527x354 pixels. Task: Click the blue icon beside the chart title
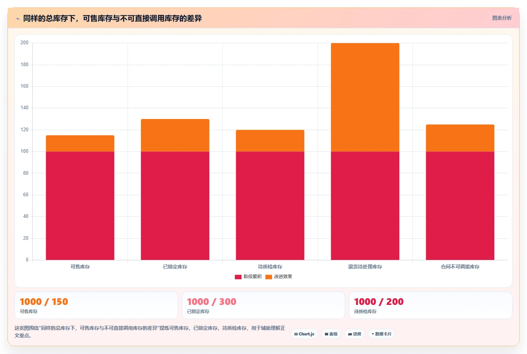(17, 19)
